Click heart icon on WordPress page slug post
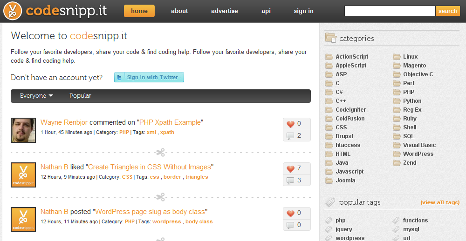Viewport: 466px width, 241px height. point(290,213)
